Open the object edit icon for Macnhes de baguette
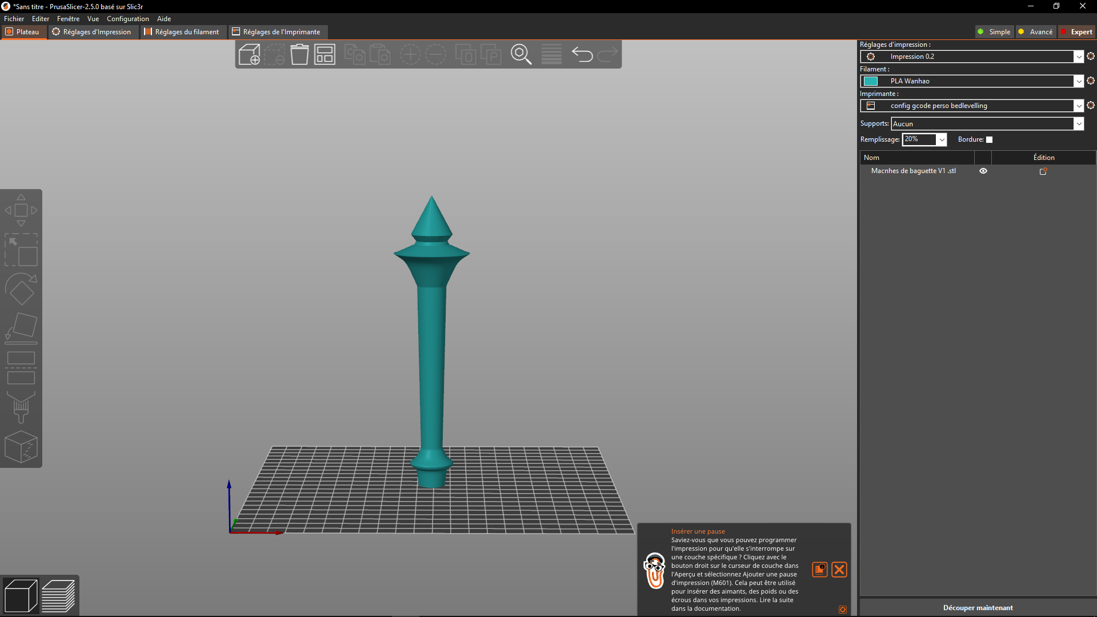 [x=1043, y=171]
